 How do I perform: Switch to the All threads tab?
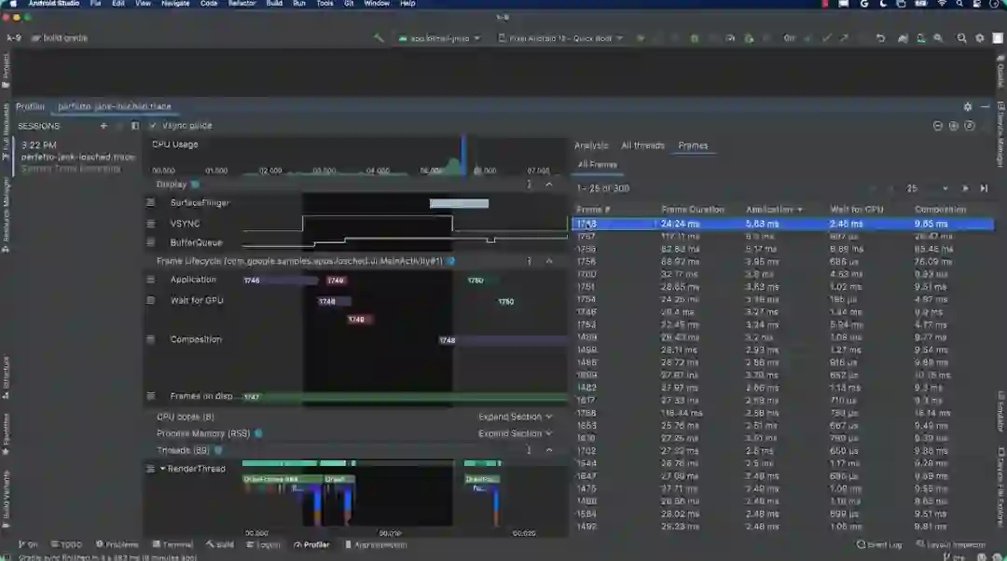point(642,145)
